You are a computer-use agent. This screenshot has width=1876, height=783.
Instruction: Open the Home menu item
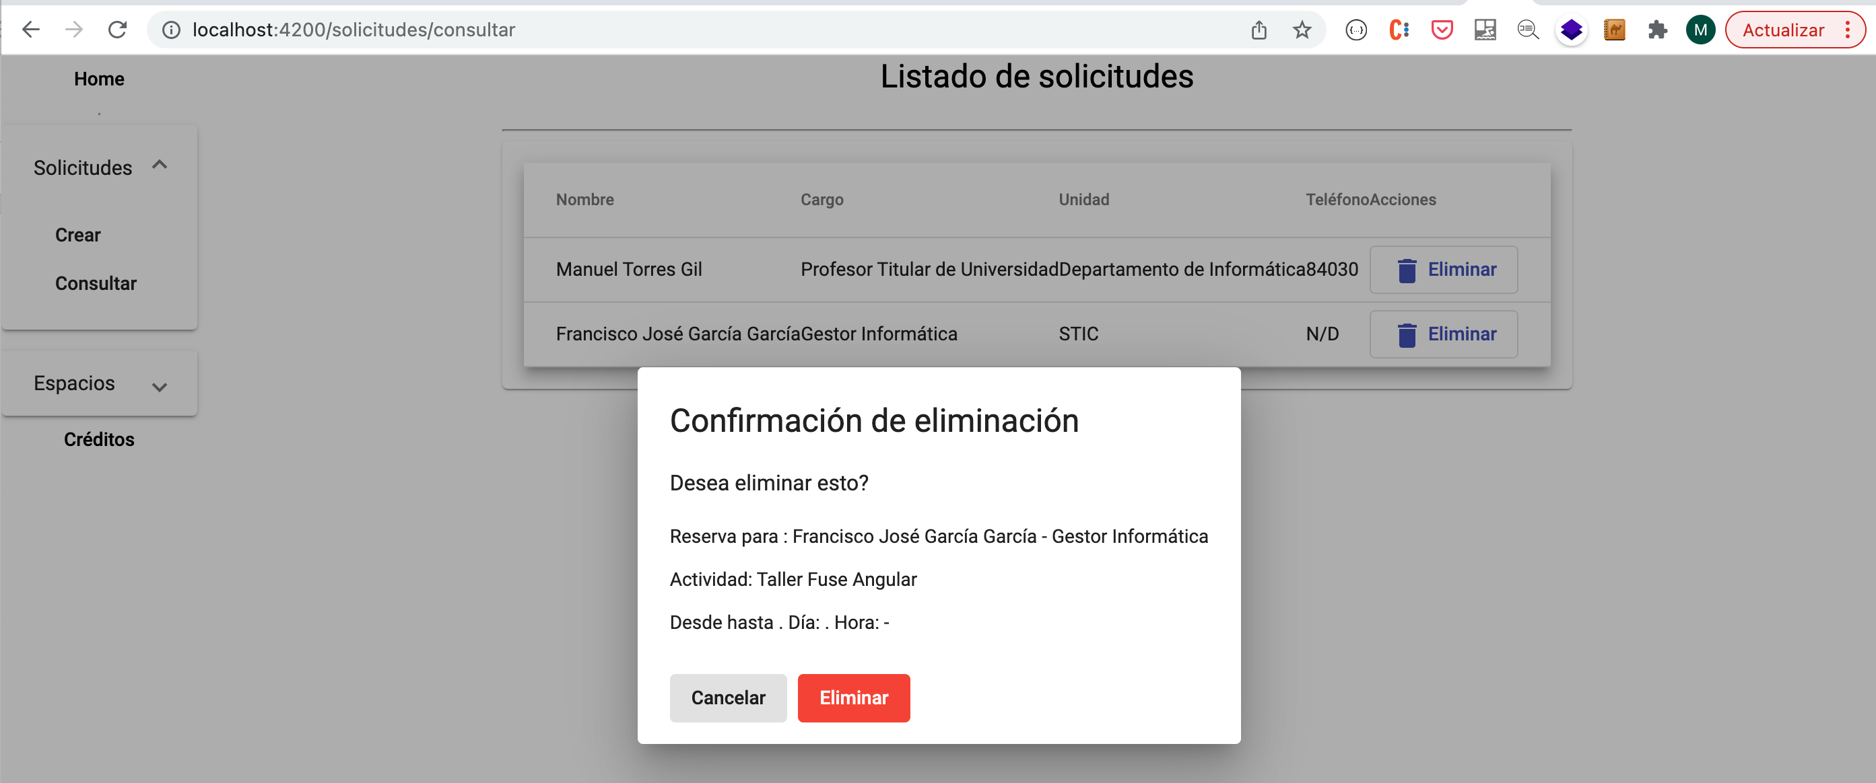[x=99, y=79]
